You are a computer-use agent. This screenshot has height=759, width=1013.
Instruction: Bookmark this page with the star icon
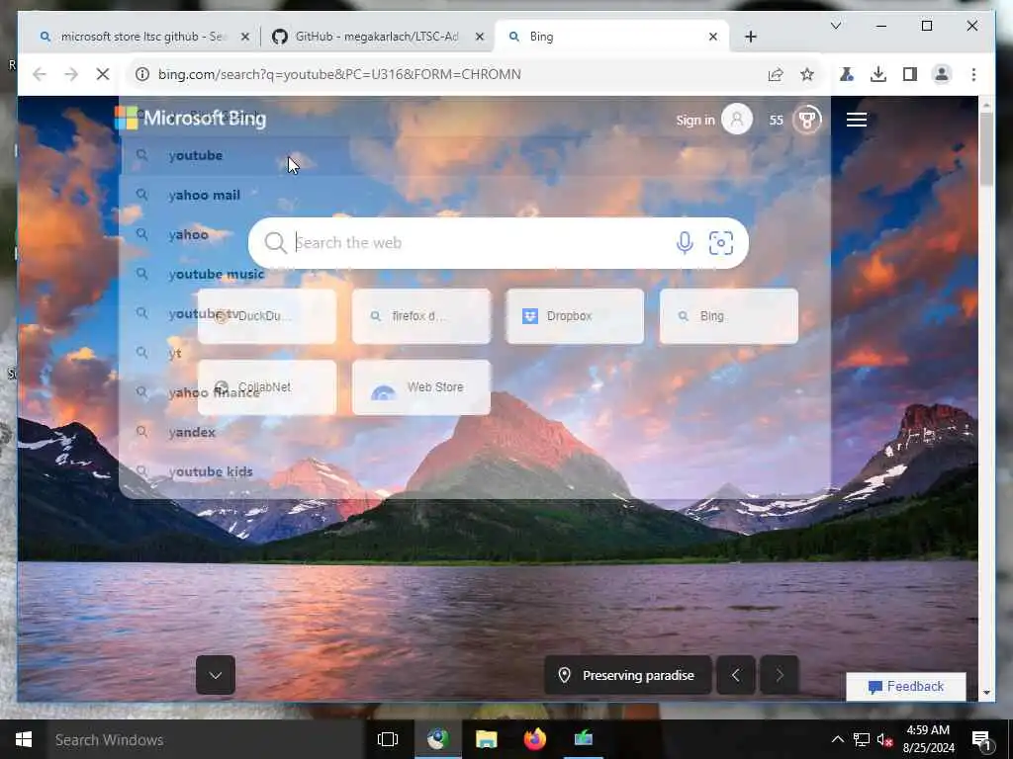tap(807, 74)
